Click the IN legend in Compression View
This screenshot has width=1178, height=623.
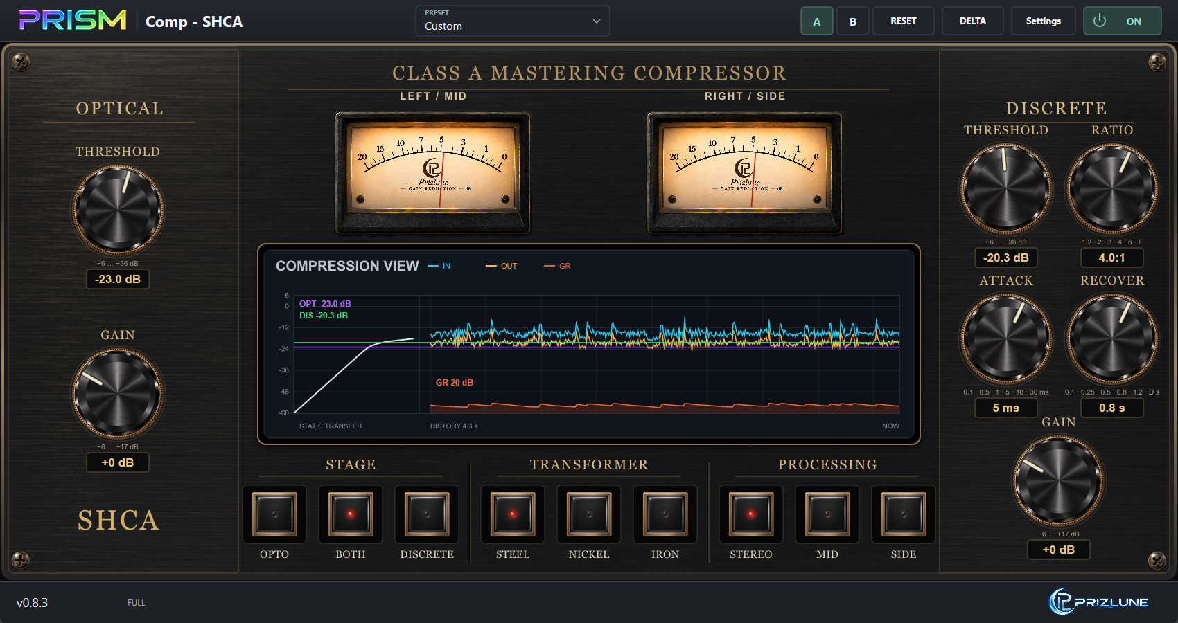439,266
